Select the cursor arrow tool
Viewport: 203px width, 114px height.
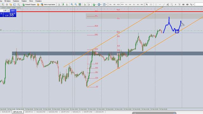tap(147, 4)
